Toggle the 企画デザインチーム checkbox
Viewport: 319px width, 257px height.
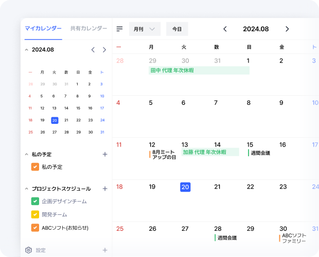click(x=35, y=201)
